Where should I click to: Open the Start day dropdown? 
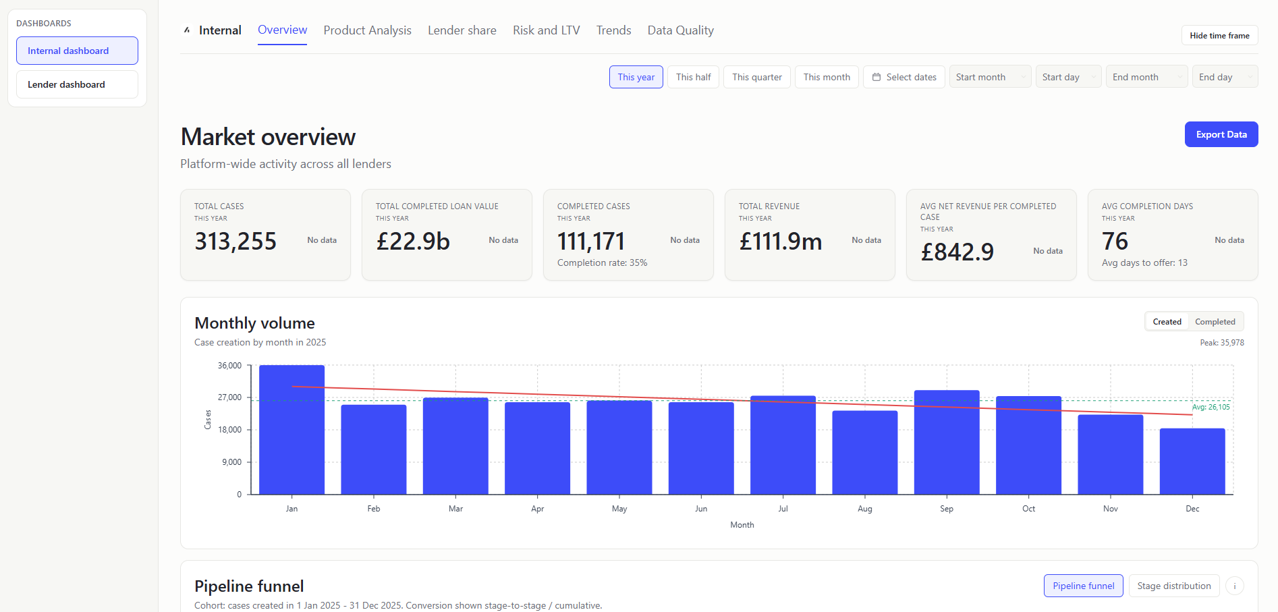coord(1068,76)
